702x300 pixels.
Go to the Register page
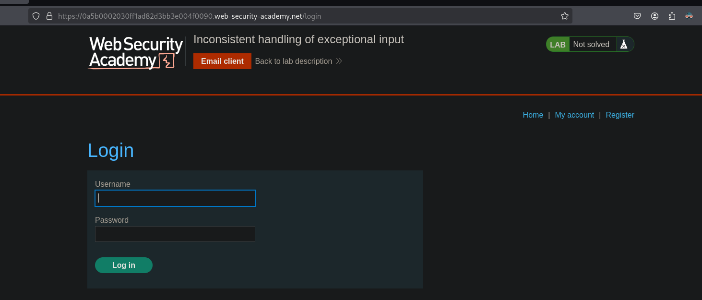[620, 115]
